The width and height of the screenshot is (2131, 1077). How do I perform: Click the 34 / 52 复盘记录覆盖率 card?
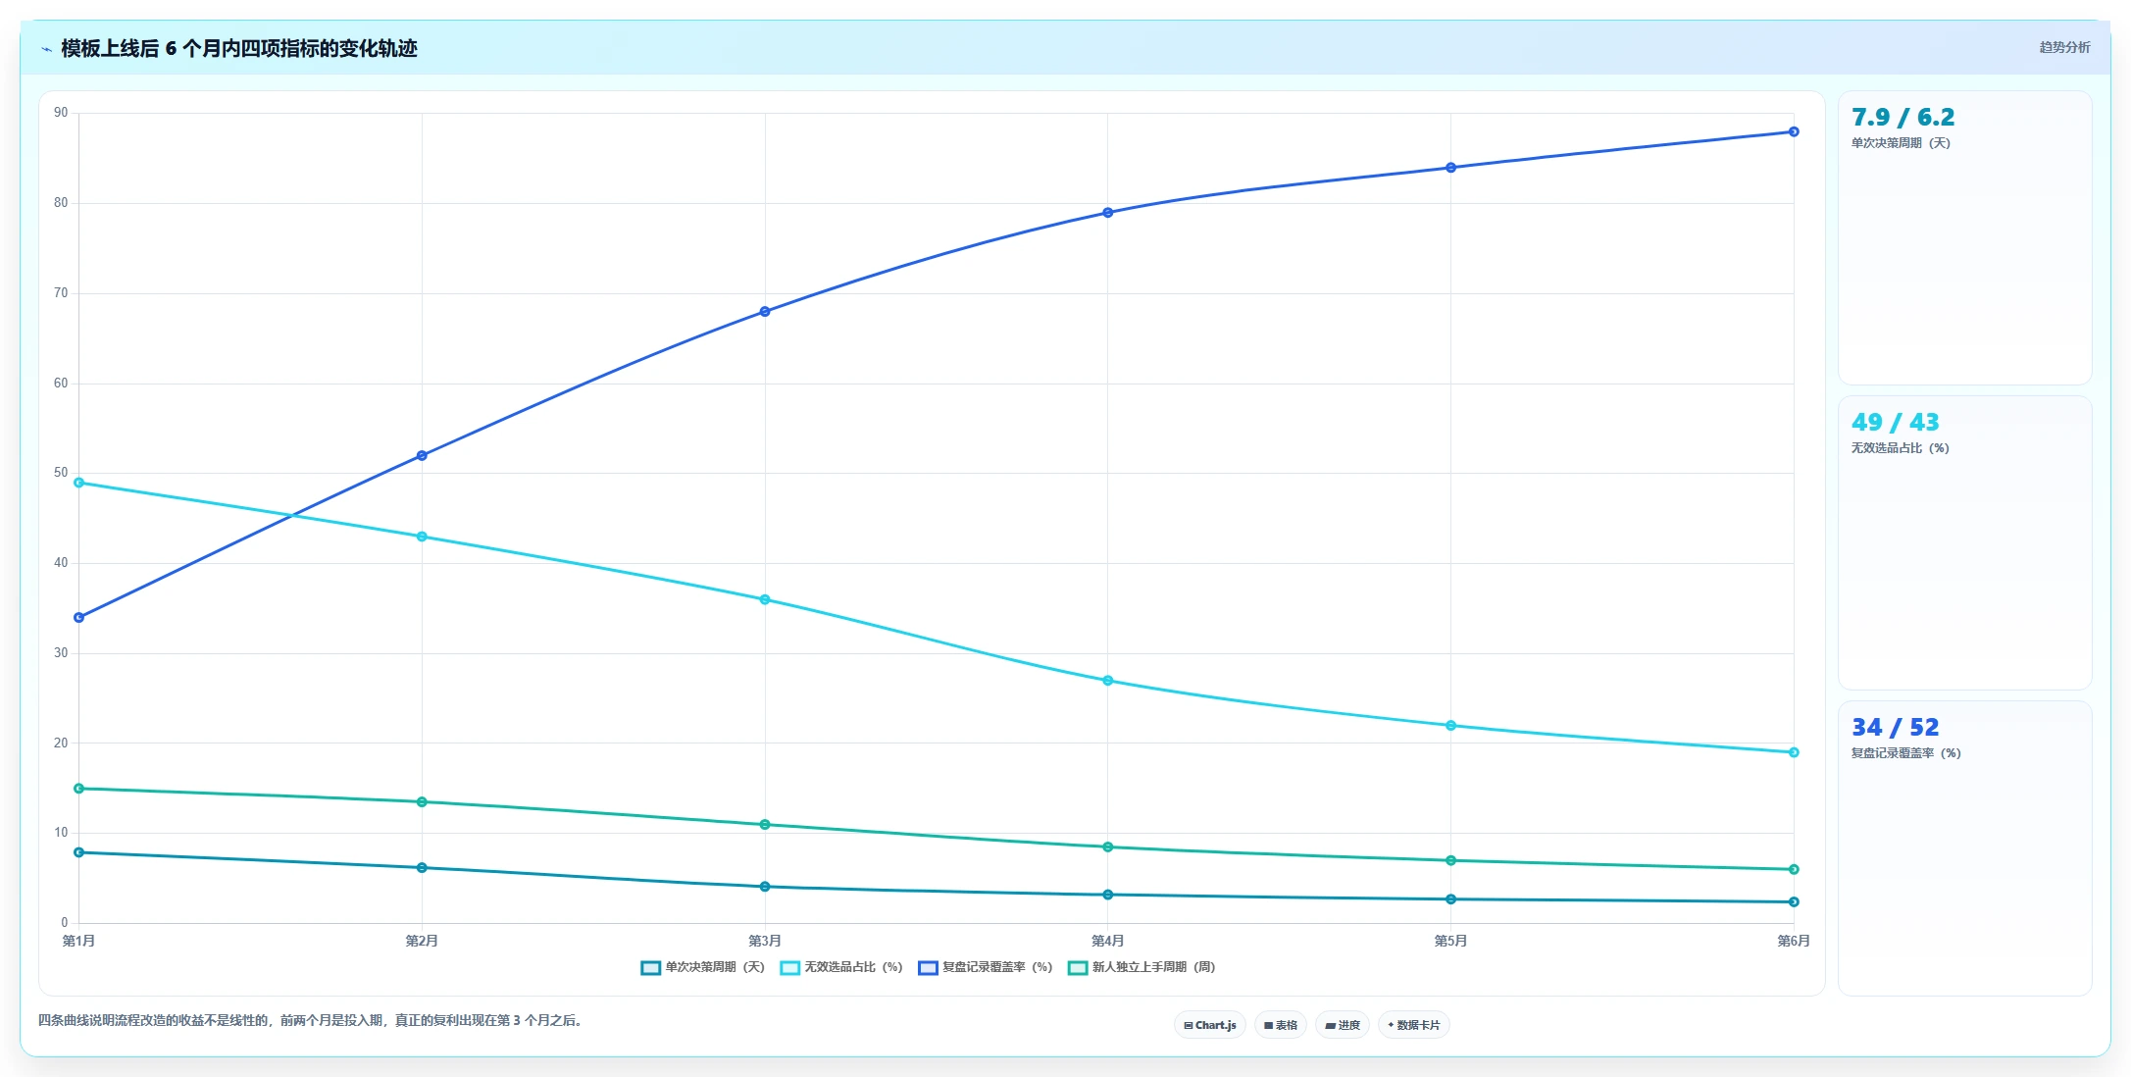point(1964,847)
